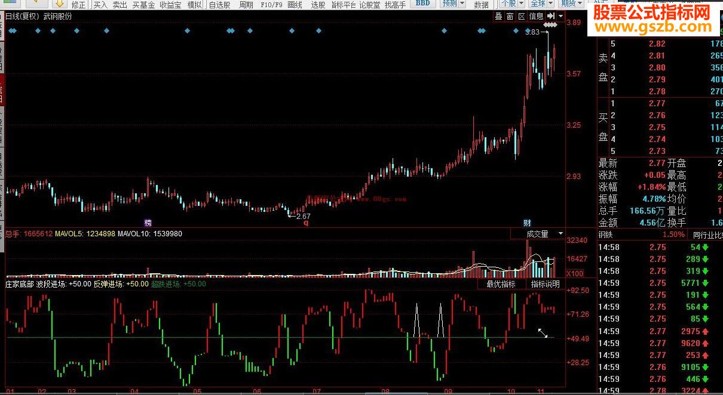Open 指标平台 indicator platform
The height and width of the screenshot is (395, 723).
[344, 5]
